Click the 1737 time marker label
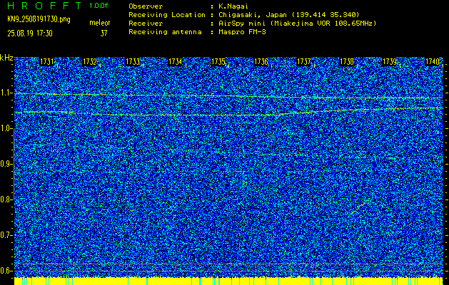Screen dimensions: 449x285 pyautogui.click(x=304, y=62)
